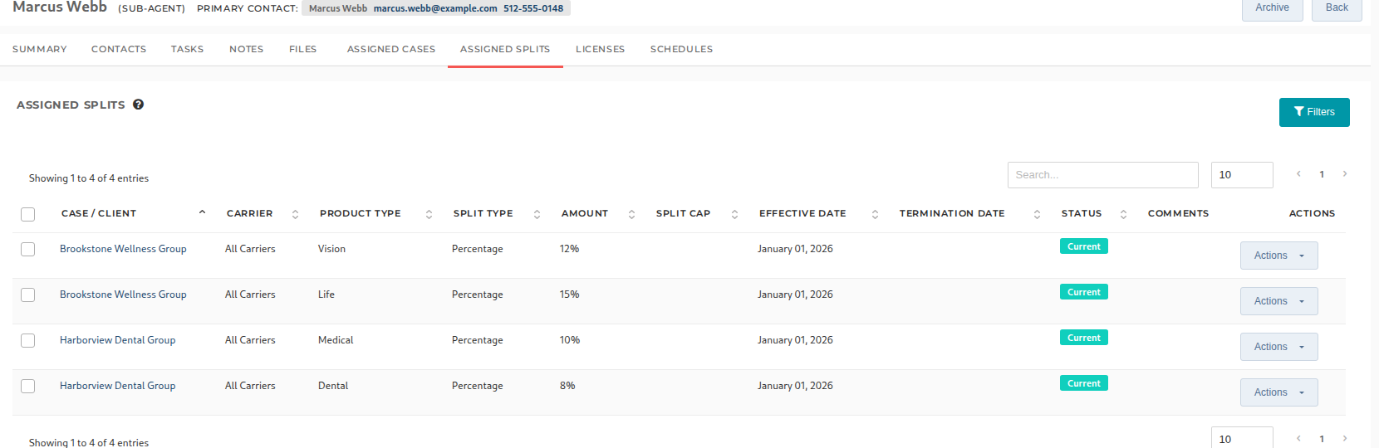Click the Archive button
The image size is (1379, 448).
click(1273, 8)
